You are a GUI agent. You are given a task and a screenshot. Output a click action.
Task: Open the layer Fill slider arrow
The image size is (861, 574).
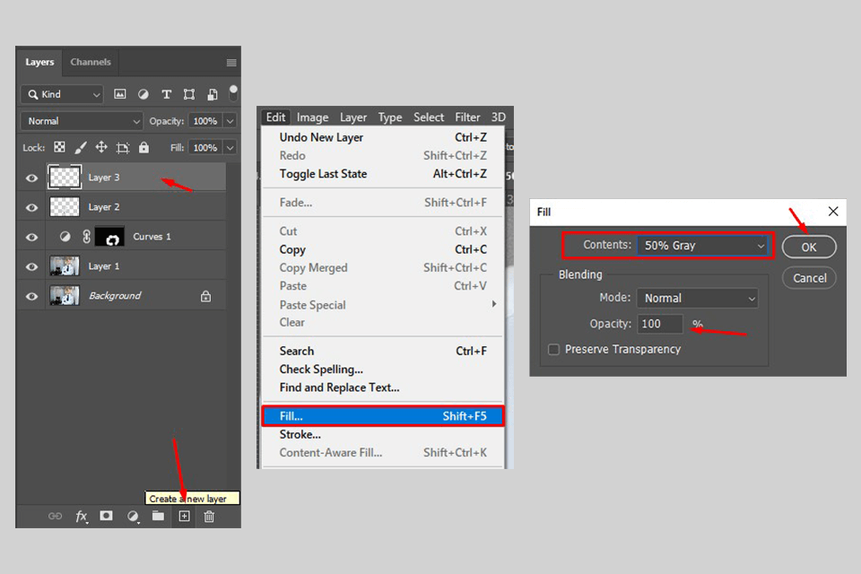[230, 147]
